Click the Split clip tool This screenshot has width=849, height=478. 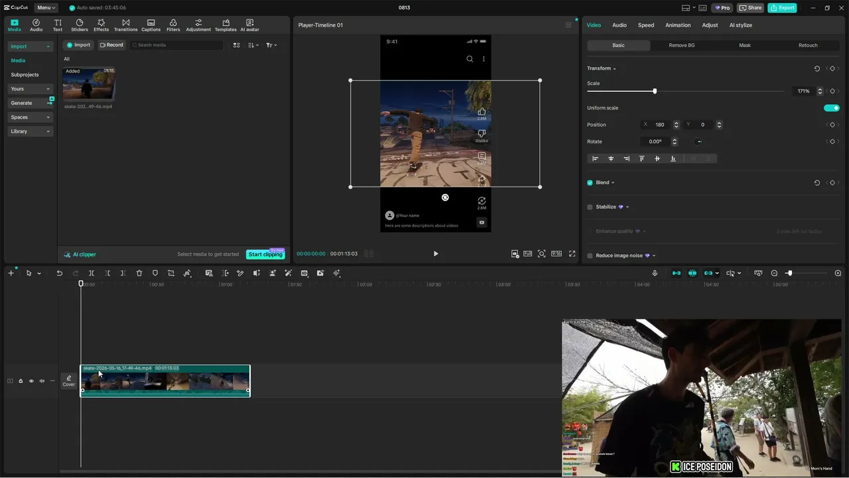92,273
